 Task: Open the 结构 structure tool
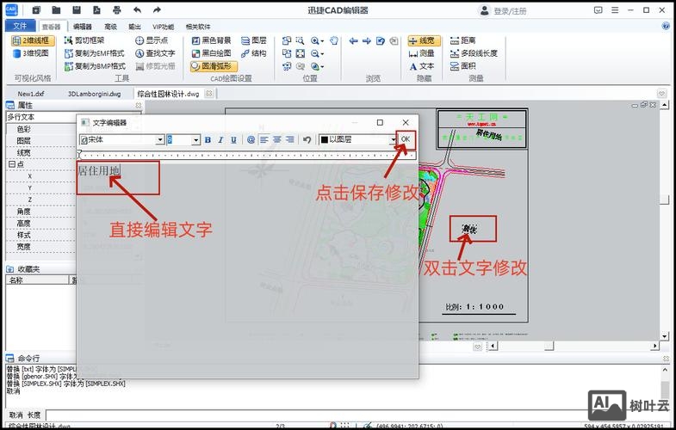click(253, 53)
